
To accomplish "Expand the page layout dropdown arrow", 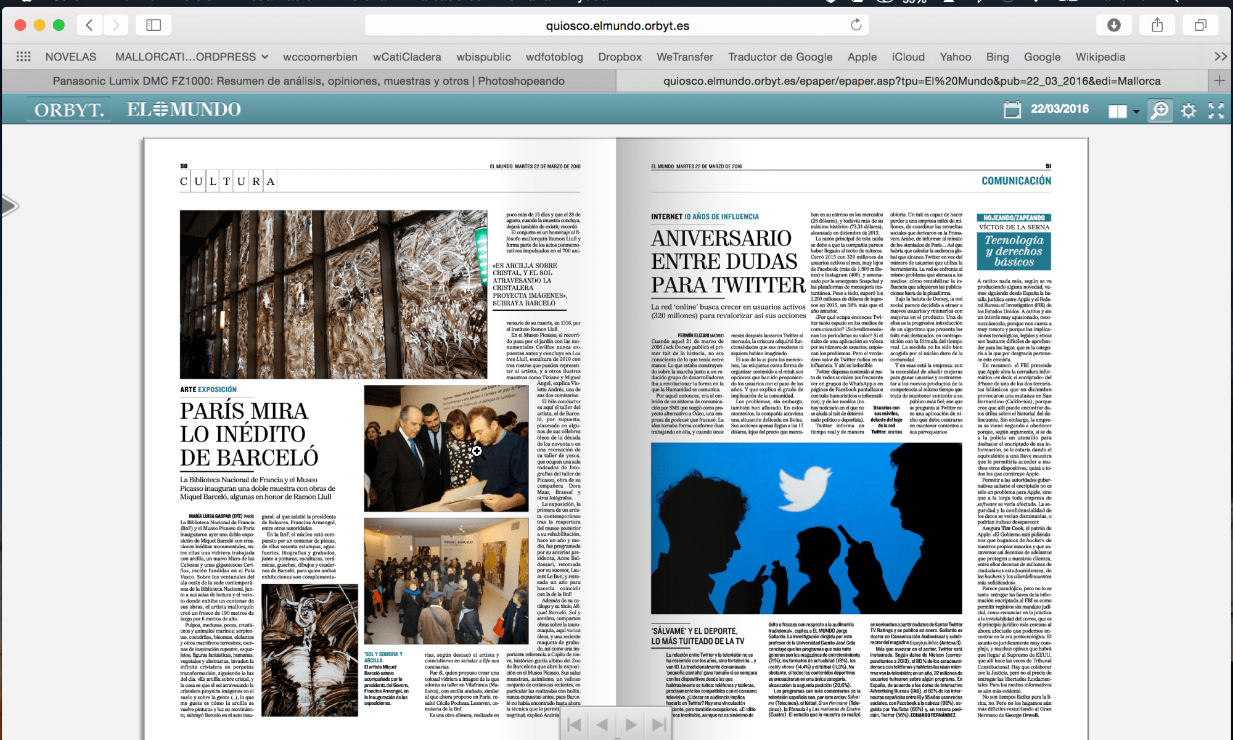I will point(1136,111).
